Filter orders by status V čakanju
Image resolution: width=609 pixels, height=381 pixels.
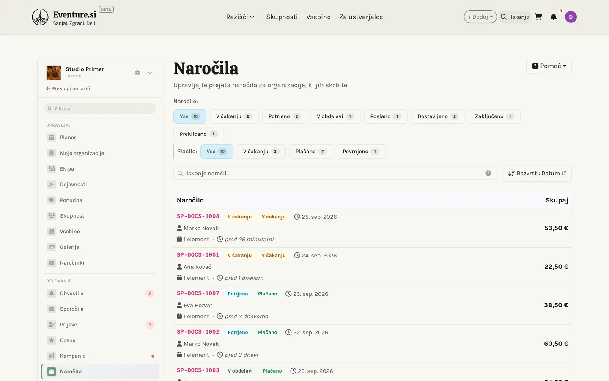234,116
